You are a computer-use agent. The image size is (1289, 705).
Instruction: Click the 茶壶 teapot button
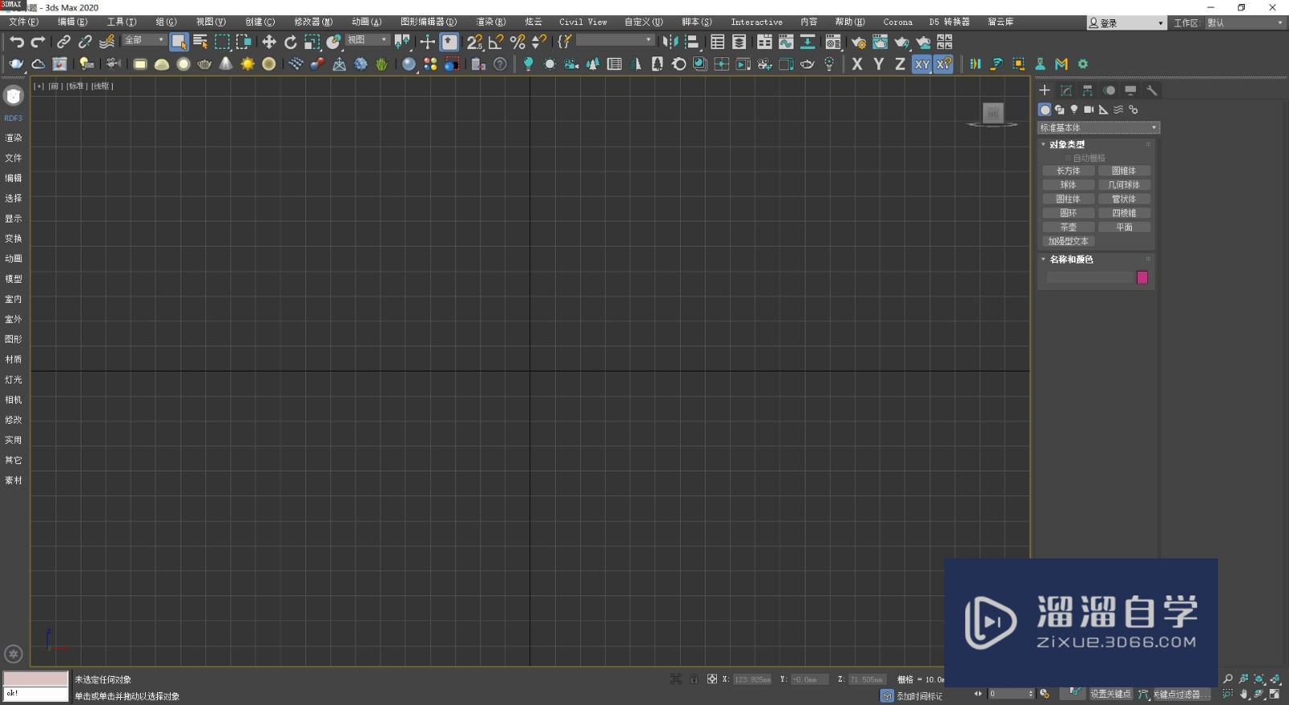tap(1068, 227)
